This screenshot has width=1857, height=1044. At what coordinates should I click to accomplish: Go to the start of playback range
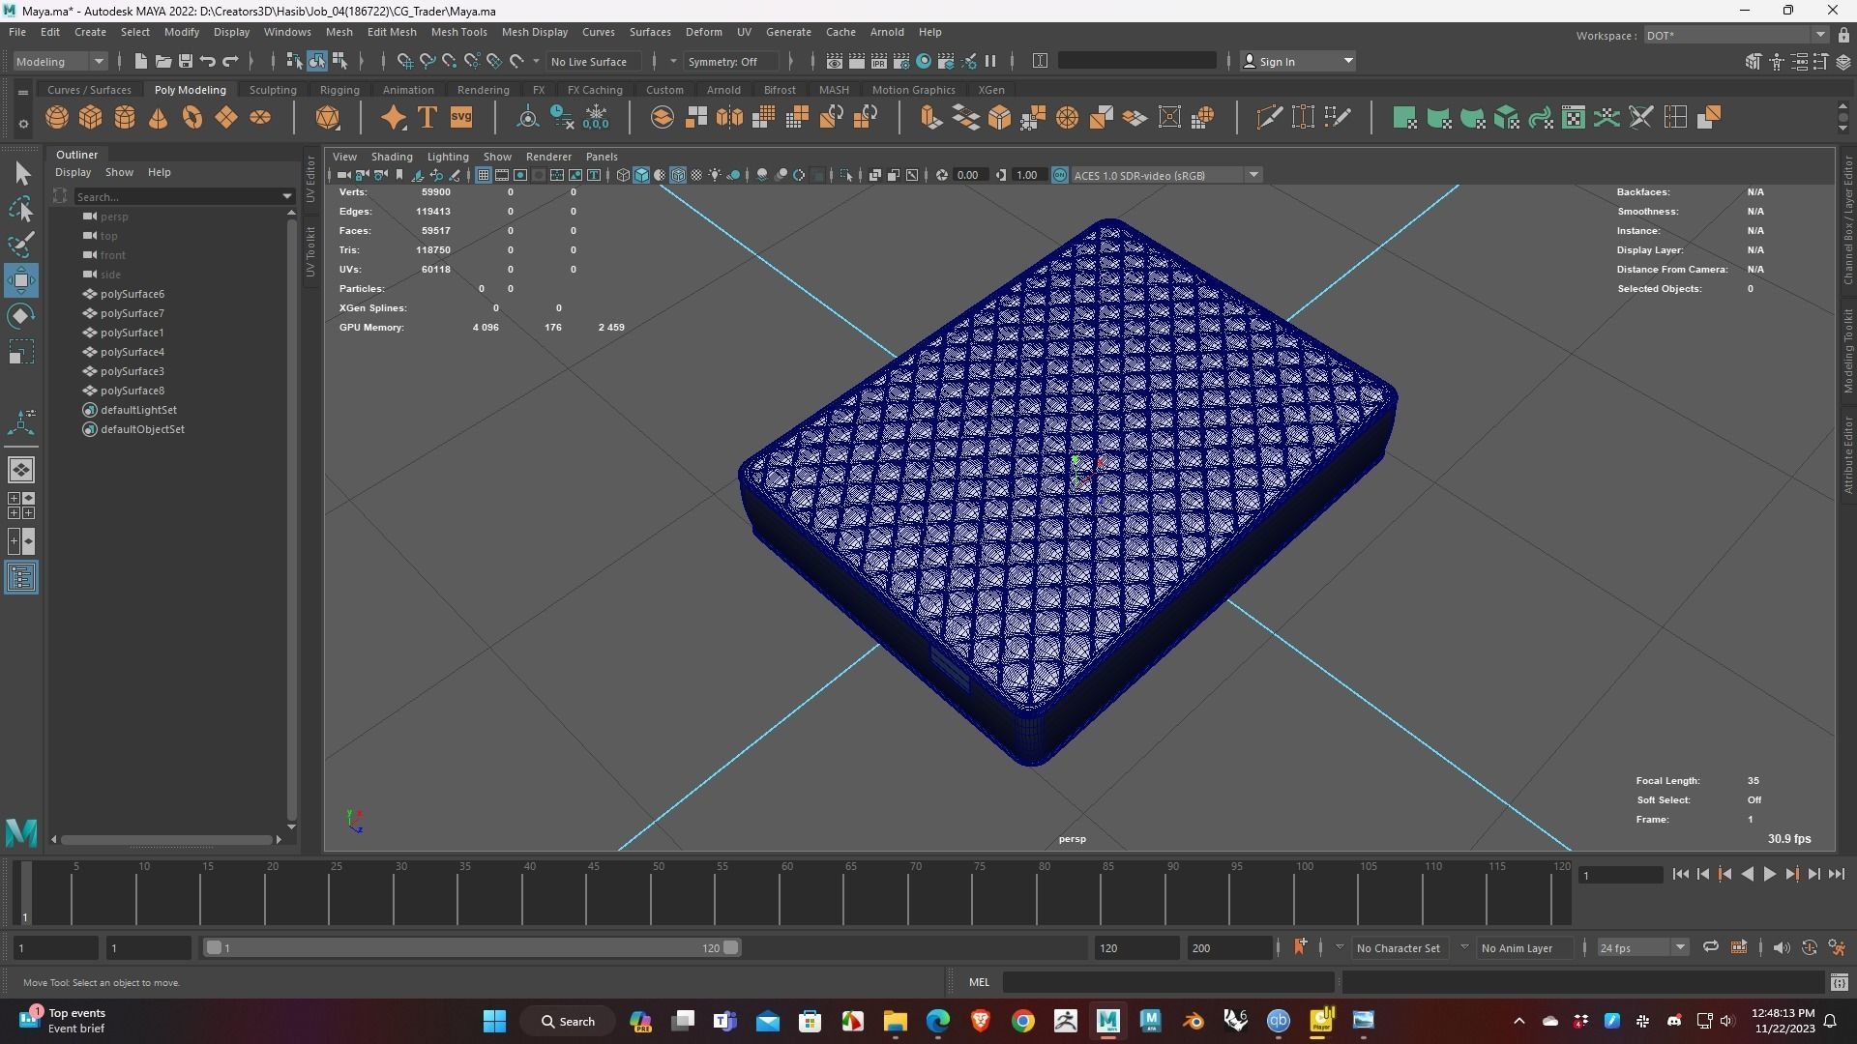pos(1680,874)
